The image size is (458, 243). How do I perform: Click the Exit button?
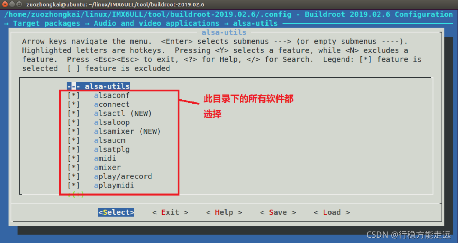point(170,212)
